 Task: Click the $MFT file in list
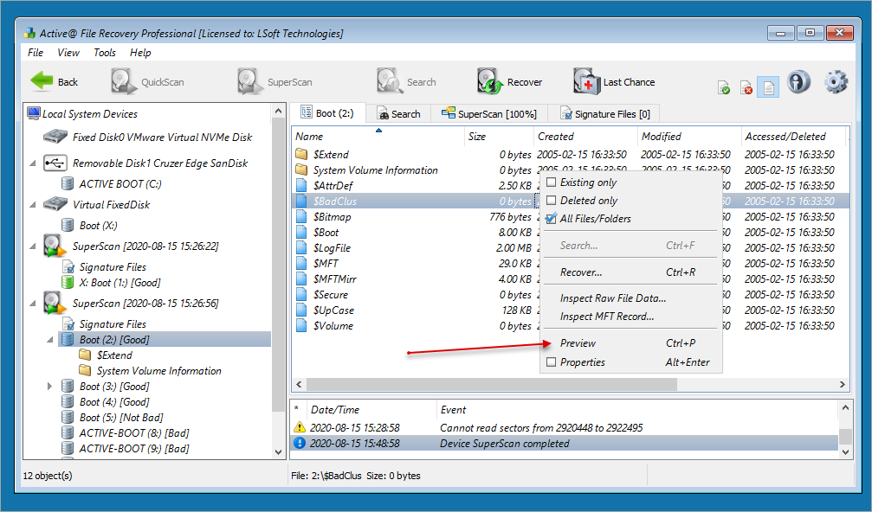(326, 264)
